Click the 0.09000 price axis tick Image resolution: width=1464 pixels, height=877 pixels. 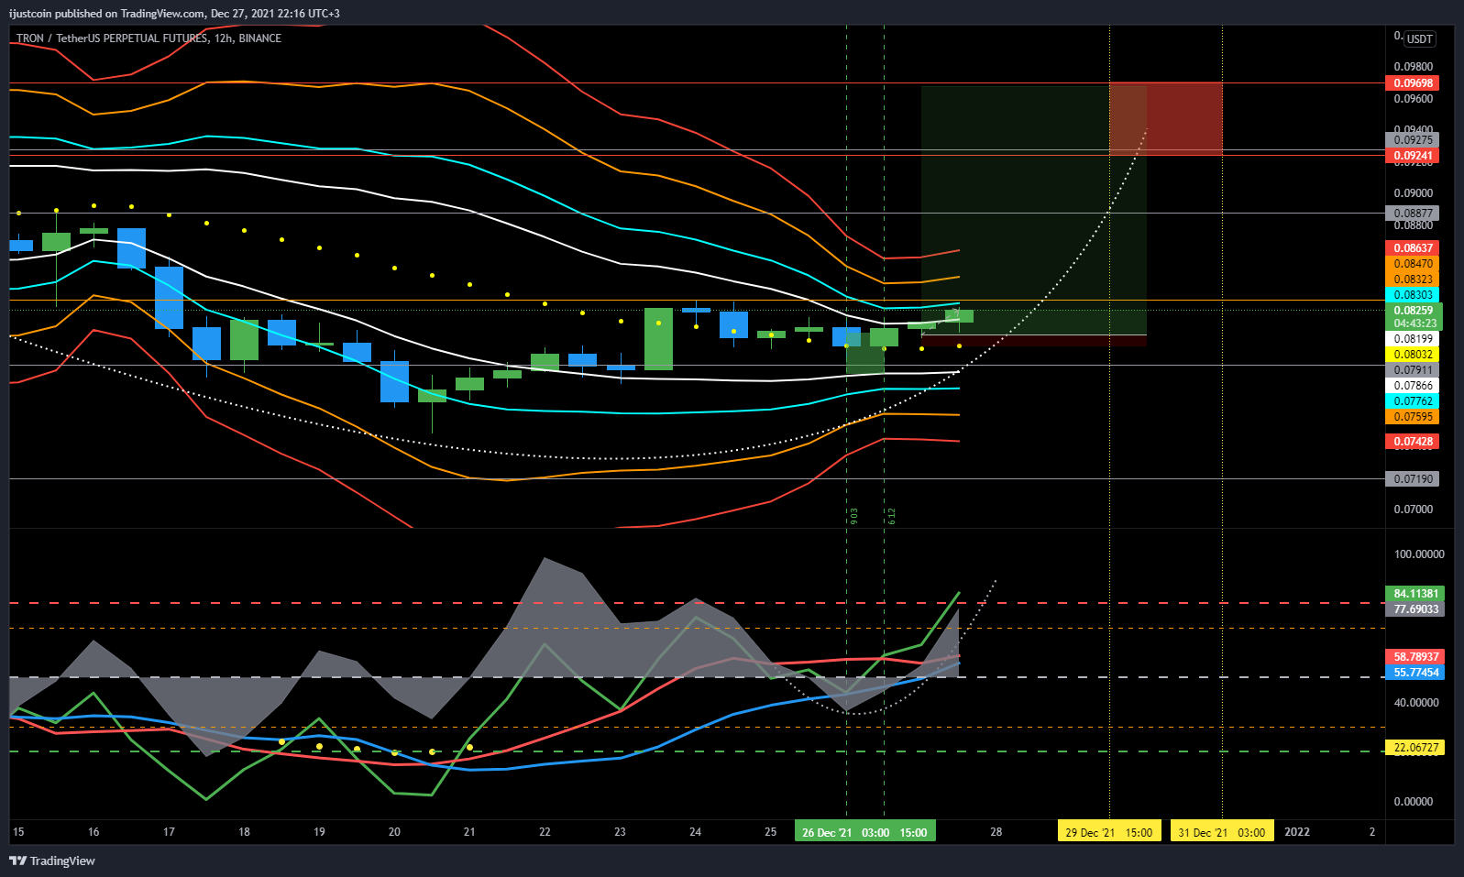click(x=1413, y=193)
